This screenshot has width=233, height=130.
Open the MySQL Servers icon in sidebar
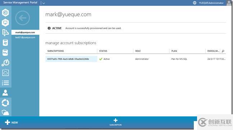5,52
